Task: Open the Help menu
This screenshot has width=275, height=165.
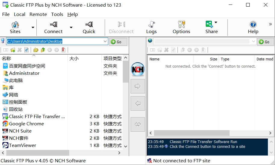Action: pyautogui.click(x=73, y=14)
